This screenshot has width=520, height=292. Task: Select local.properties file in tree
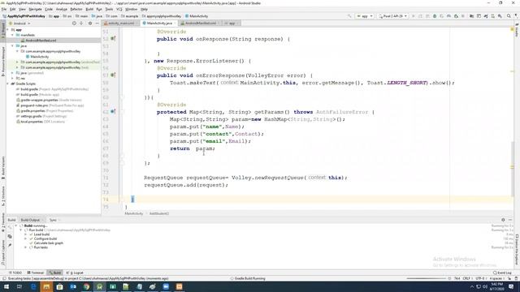click(41, 122)
